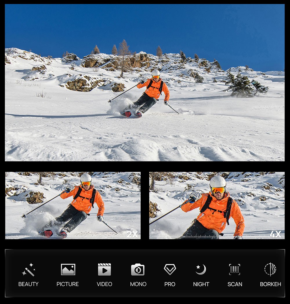
Task: Tap the Picture mode landscape icon
Action: (x=68, y=270)
